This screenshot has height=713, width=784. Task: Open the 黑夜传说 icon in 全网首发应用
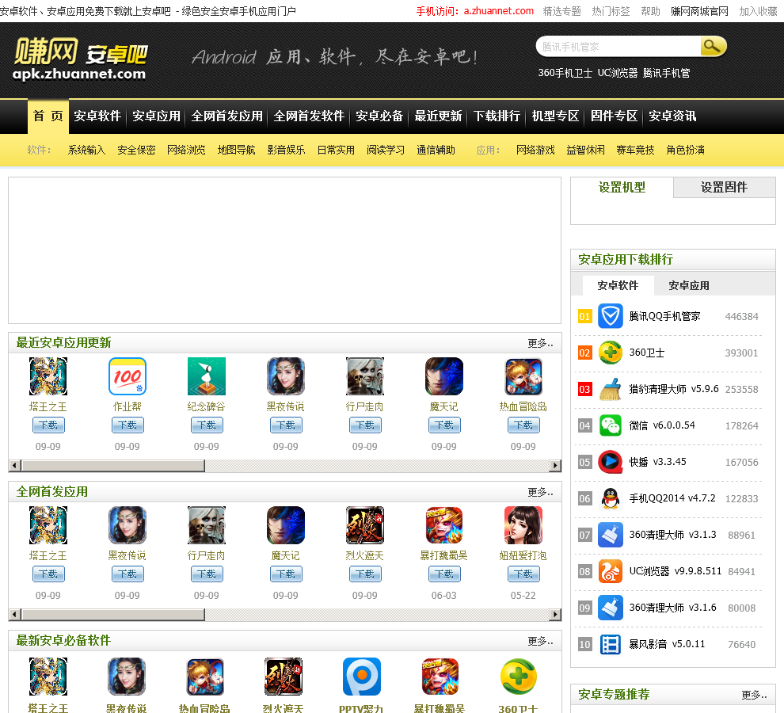(x=127, y=525)
